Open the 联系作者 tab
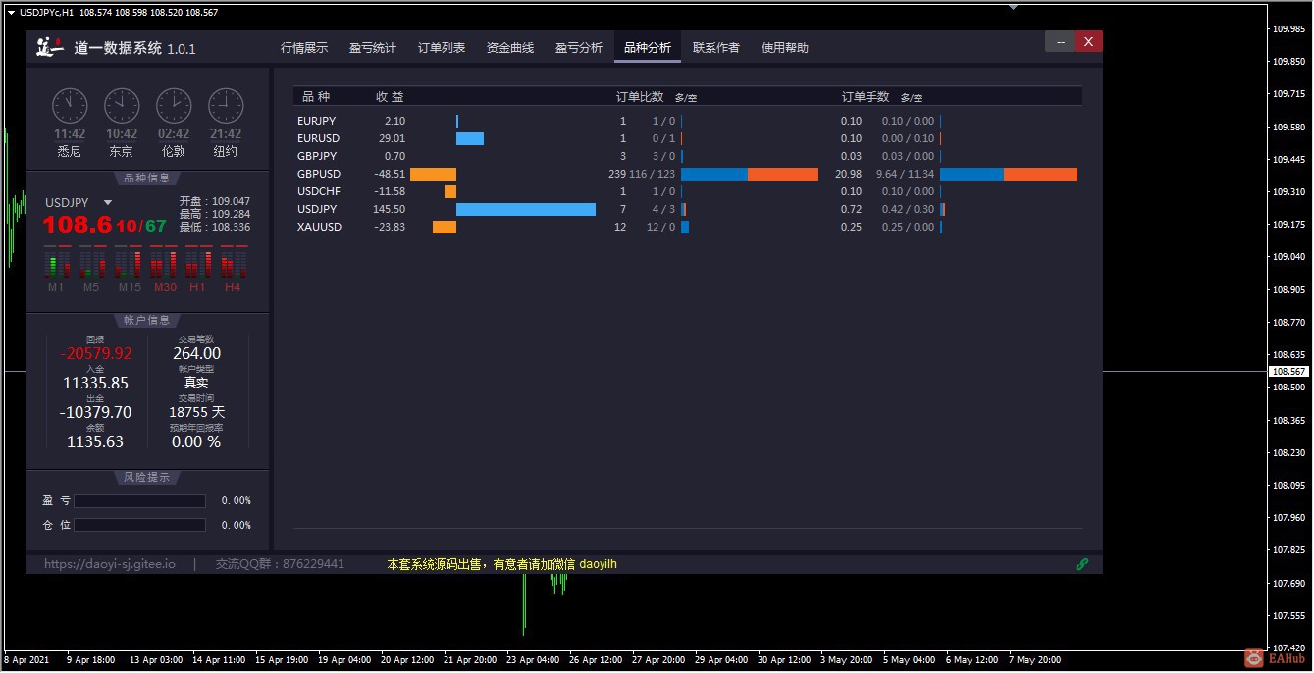This screenshot has width=1314, height=673. pyautogui.click(x=716, y=47)
